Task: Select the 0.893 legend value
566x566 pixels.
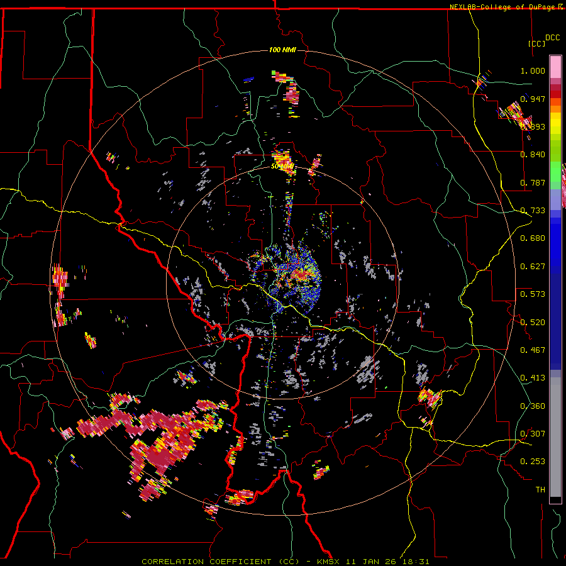Action: (x=533, y=126)
